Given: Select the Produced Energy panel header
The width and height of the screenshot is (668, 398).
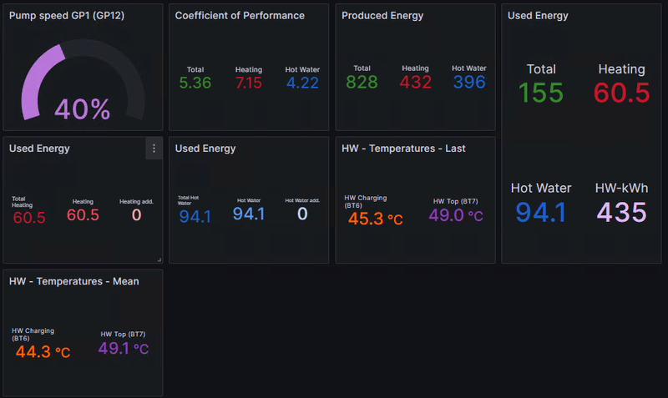Looking at the screenshot, I should [382, 16].
